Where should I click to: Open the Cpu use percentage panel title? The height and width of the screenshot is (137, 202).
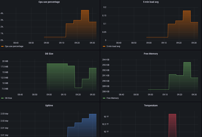tap(49, 2)
